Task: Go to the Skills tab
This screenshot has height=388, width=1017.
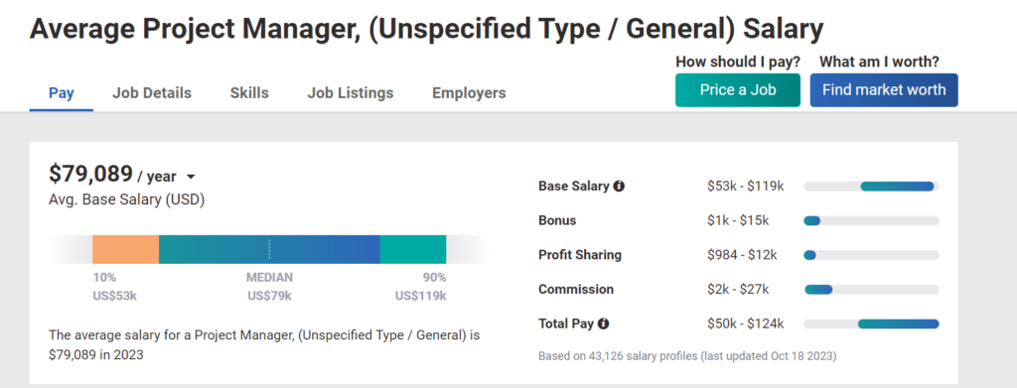Action: coord(249,93)
